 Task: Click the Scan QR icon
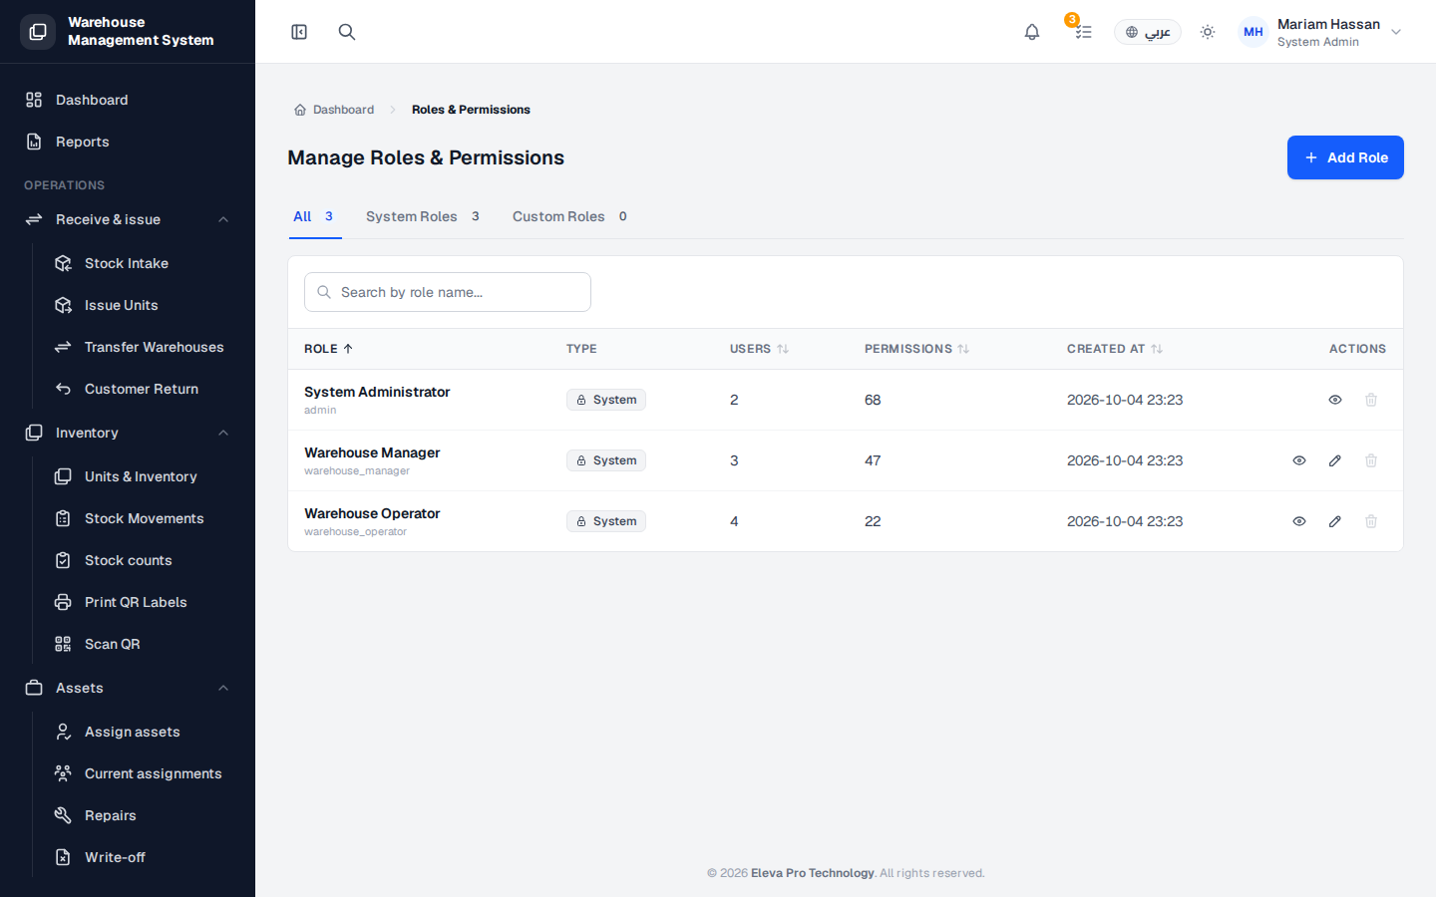63,644
